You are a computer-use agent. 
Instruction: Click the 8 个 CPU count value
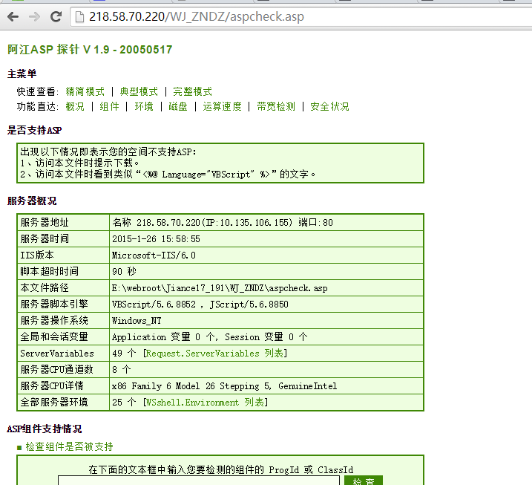pyautogui.click(x=122, y=369)
